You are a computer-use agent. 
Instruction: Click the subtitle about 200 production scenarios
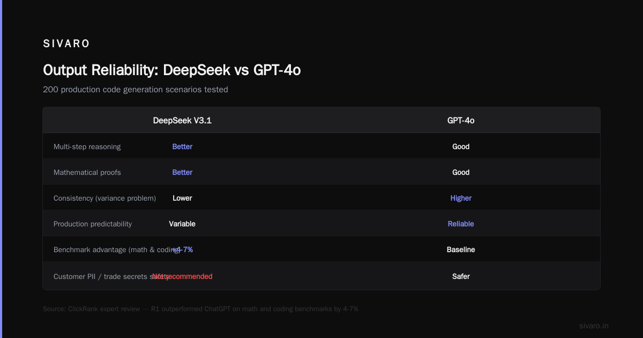[x=136, y=90]
